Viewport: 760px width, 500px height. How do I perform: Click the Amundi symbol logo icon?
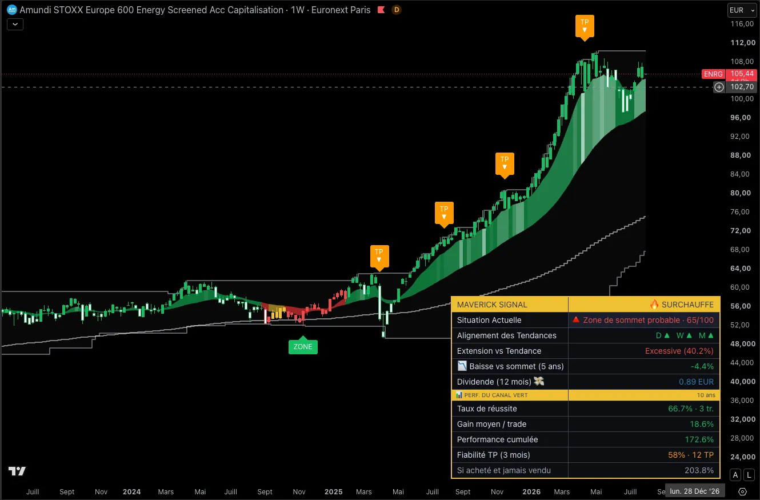(11, 10)
